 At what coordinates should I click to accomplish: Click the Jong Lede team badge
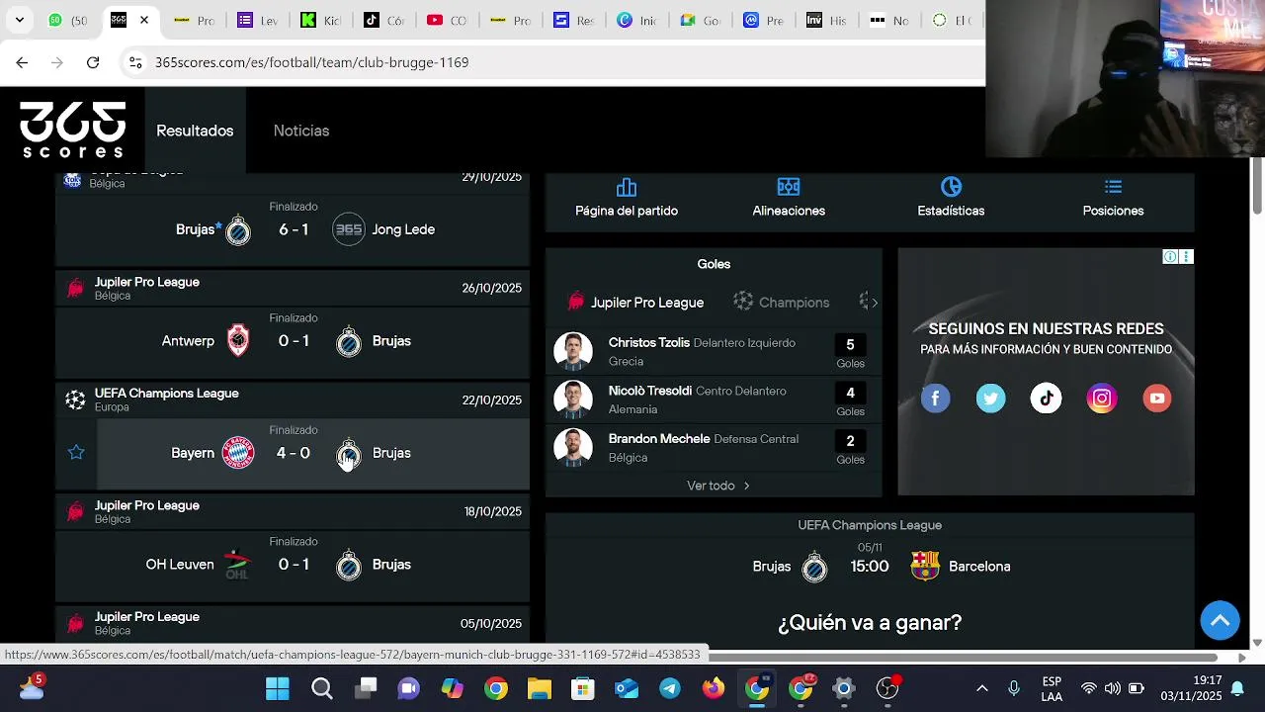[x=348, y=229]
